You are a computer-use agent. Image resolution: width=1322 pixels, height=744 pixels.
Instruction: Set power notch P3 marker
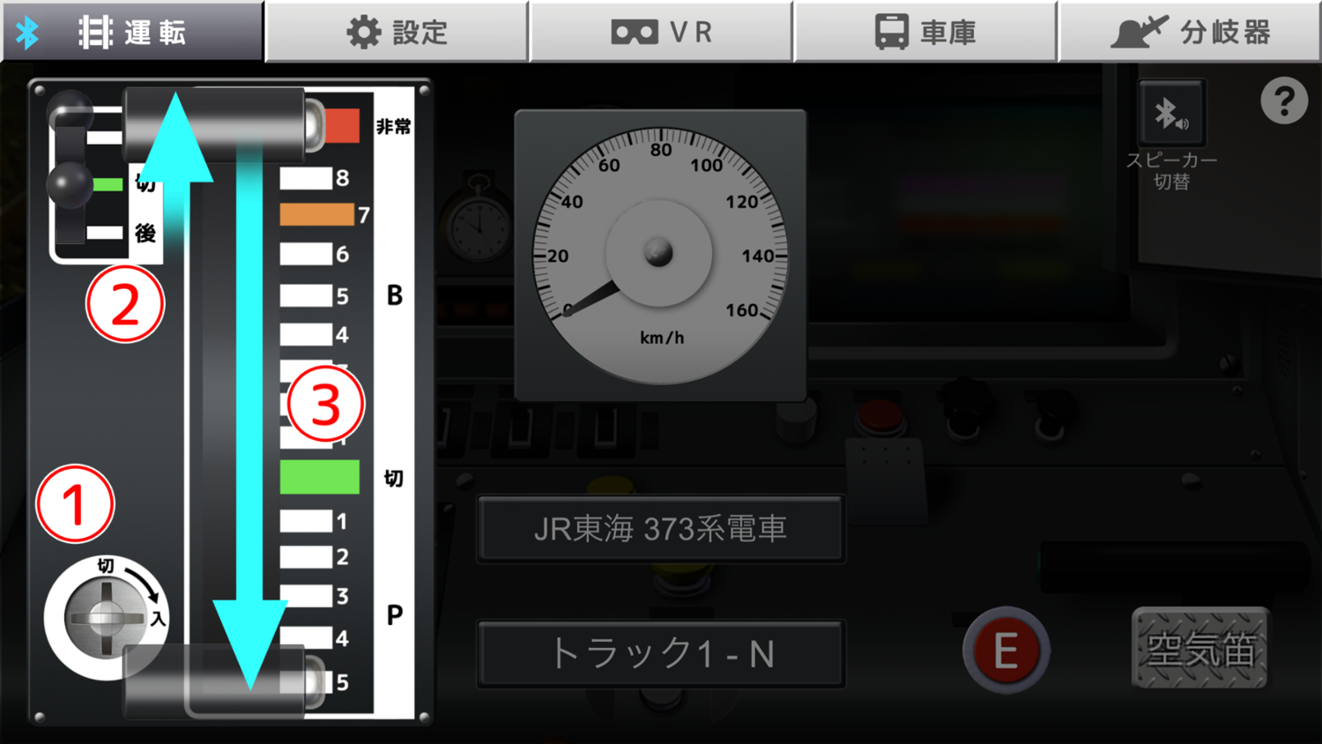[306, 596]
